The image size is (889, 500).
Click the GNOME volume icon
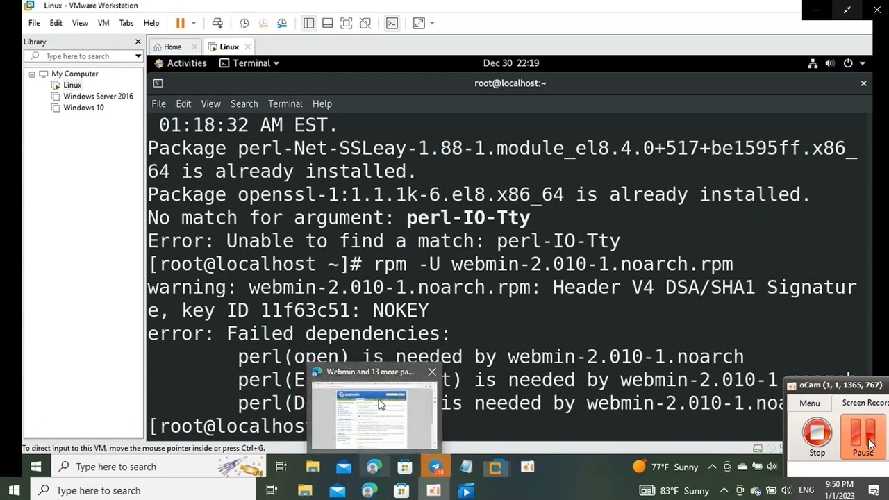(x=830, y=63)
